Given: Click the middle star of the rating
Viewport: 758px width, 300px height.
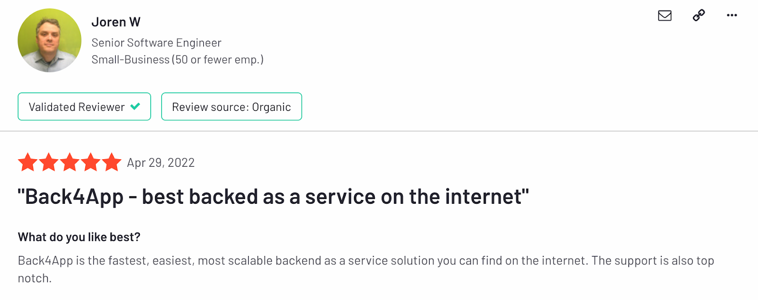Looking at the screenshot, I should coord(70,163).
